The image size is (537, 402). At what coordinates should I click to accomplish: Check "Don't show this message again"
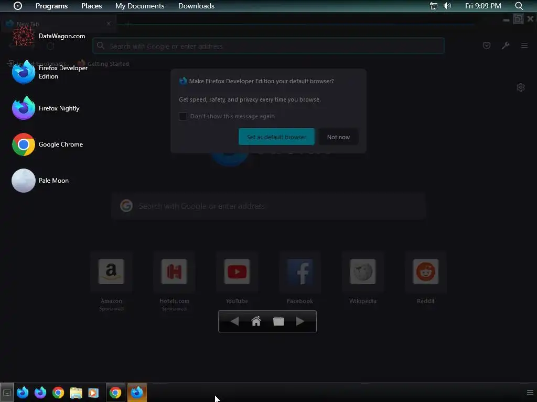pos(183,116)
